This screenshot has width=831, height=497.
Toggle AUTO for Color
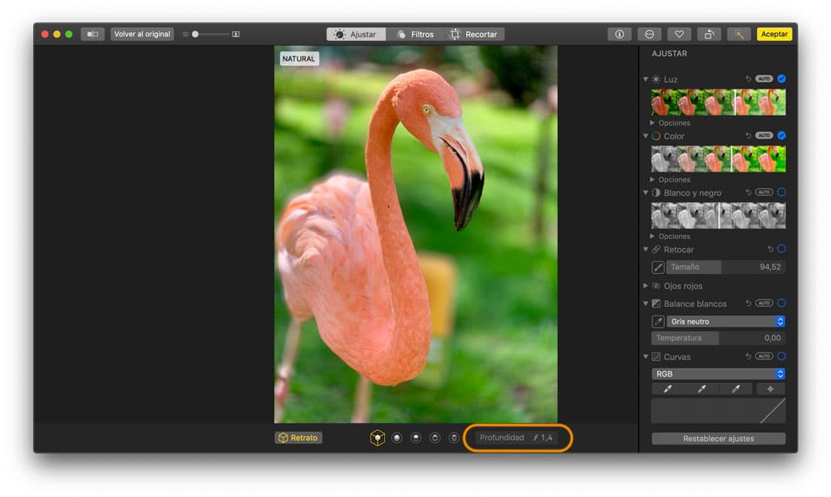(x=764, y=135)
